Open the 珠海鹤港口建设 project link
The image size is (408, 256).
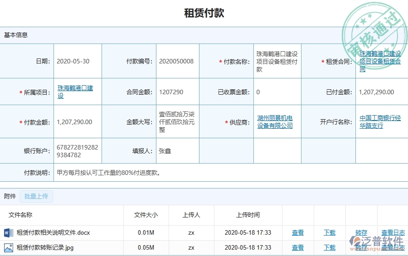pos(75,92)
